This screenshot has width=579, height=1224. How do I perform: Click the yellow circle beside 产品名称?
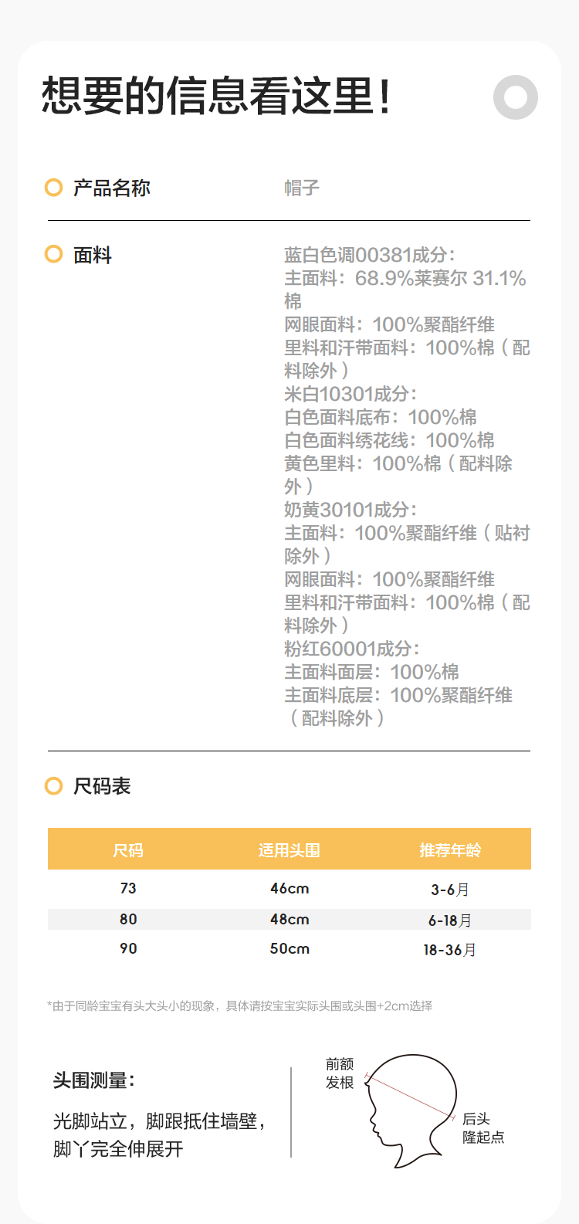pyautogui.click(x=53, y=188)
